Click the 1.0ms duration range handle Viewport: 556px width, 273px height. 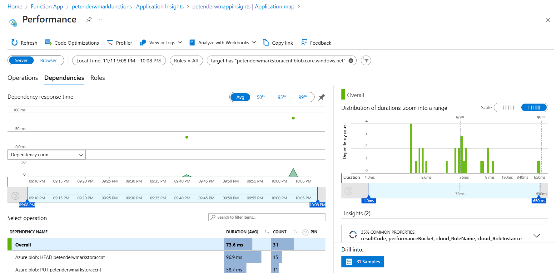[x=369, y=201]
